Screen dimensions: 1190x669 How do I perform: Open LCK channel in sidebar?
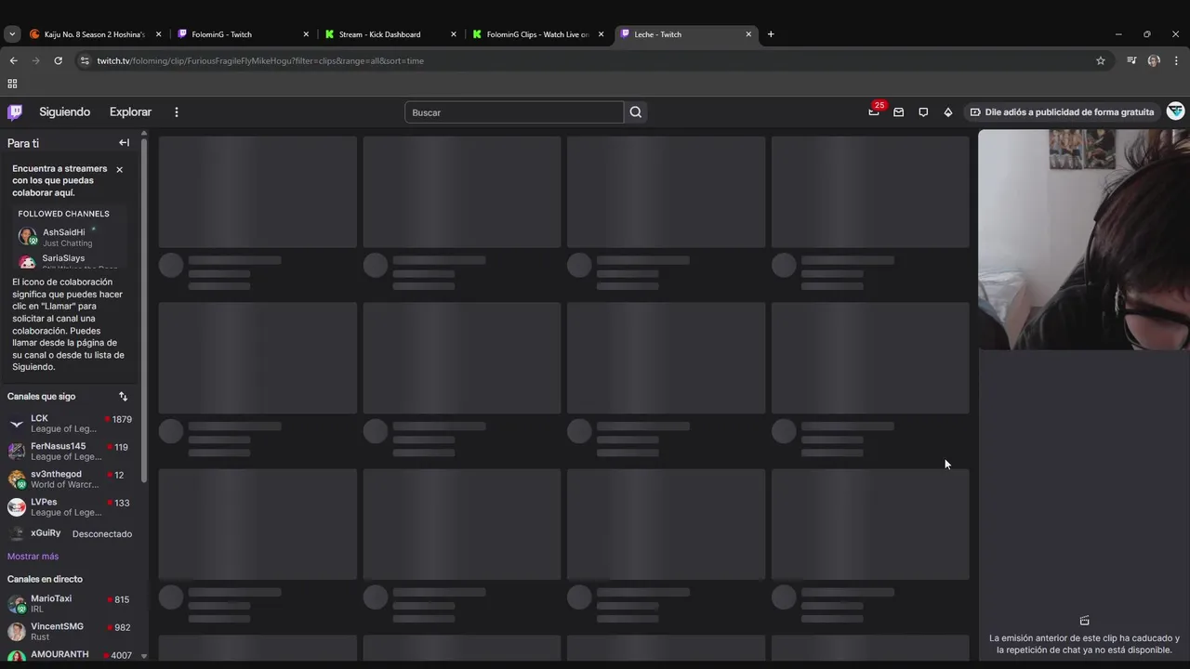point(70,423)
